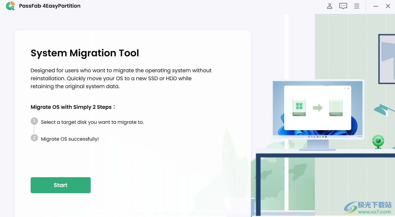Image resolution: width=395 pixels, height=217 pixels.
Task: Click the green Start button
Action: pyautogui.click(x=61, y=185)
